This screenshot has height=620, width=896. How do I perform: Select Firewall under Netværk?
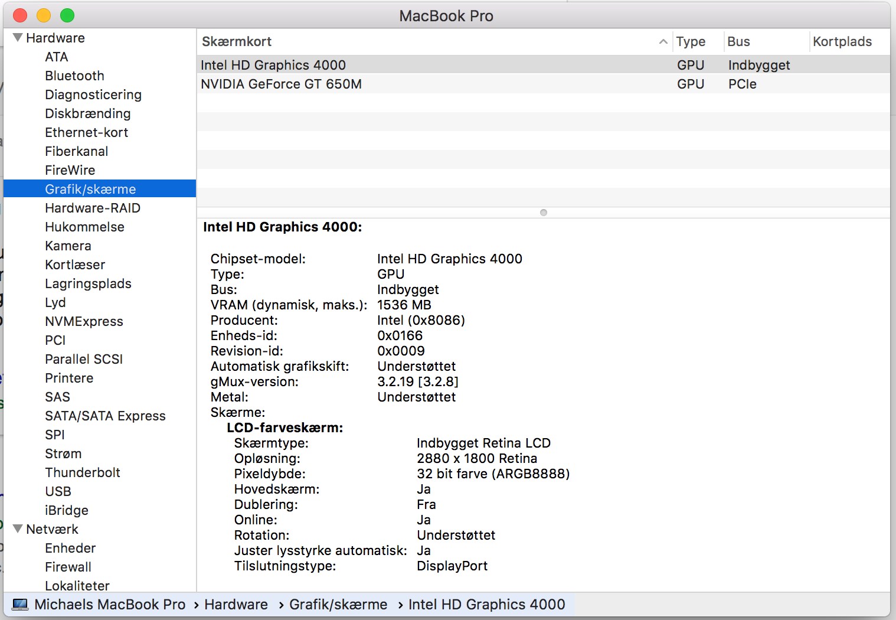[68, 567]
